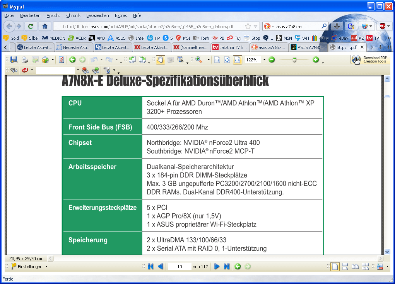The image size is (395, 284).
Task: Open the Ansicht menu
Action: (53, 15)
